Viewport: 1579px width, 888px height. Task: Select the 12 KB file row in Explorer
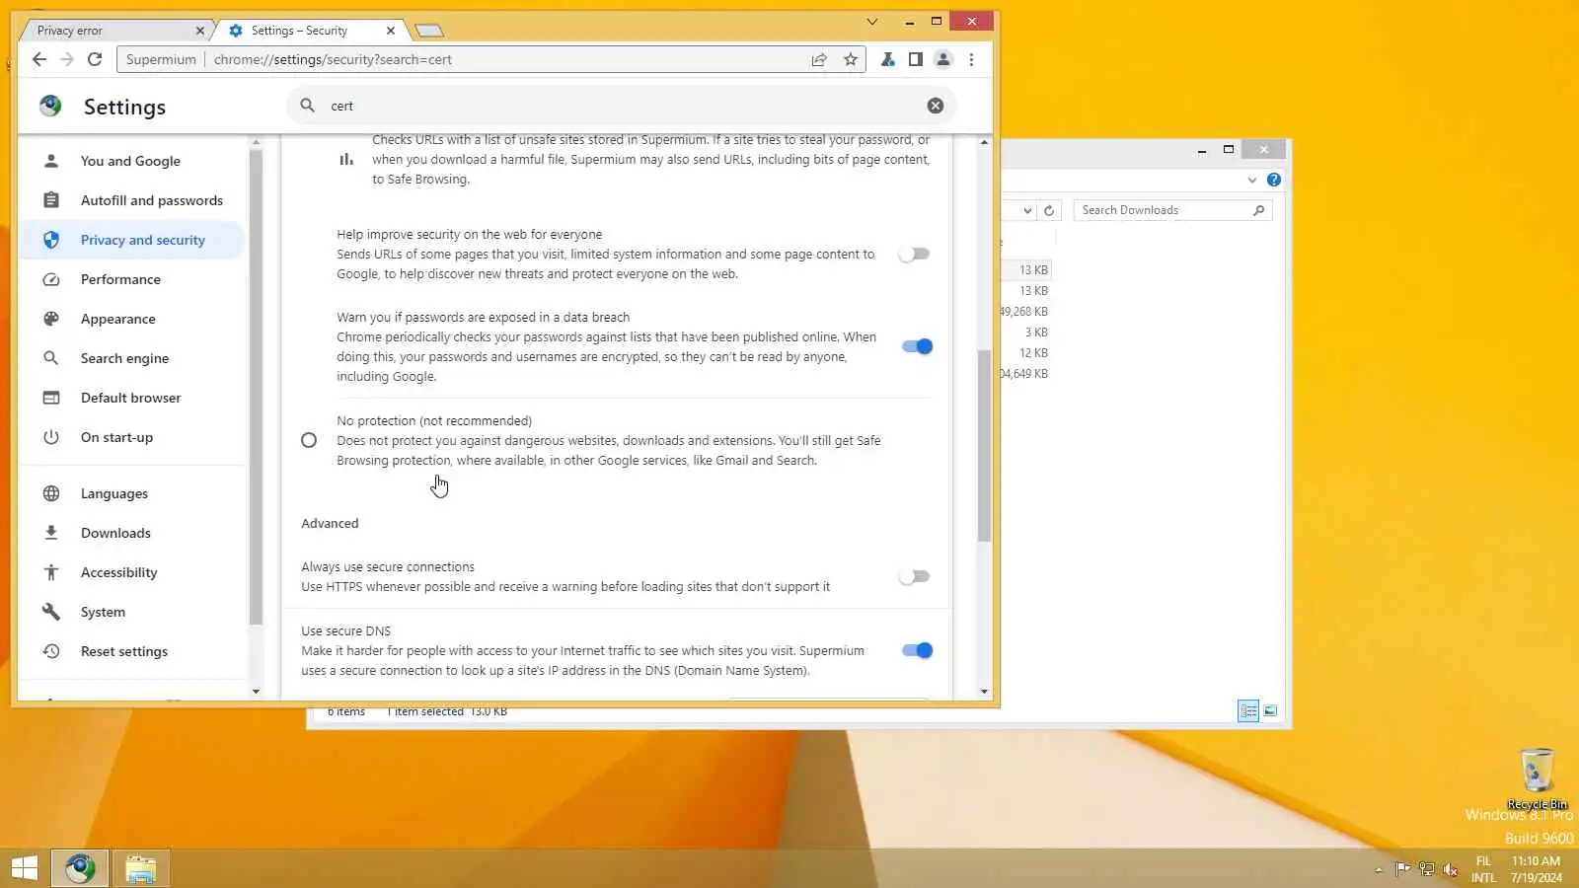pyautogui.click(x=1026, y=353)
